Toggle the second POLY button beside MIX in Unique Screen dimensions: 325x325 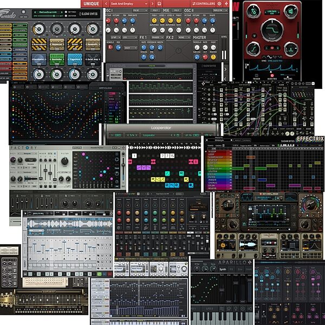(177, 10)
